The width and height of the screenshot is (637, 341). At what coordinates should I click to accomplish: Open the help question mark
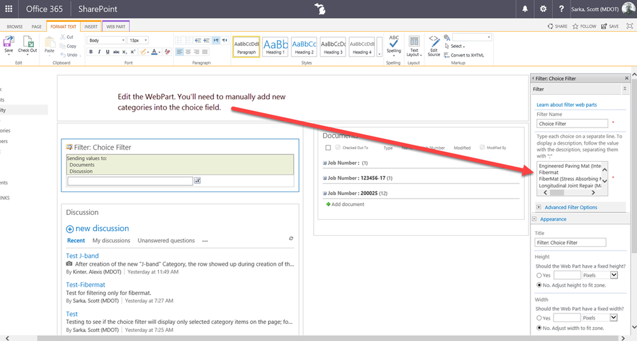[x=561, y=8]
